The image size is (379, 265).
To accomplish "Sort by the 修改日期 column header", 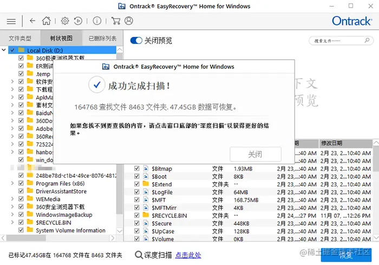I will pos(345,143).
